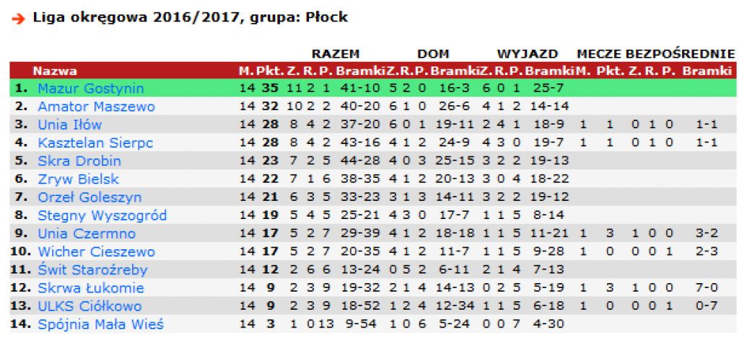Click the MECZE BEZPOŚREDNIE section heading
The image size is (739, 340).
click(x=655, y=53)
